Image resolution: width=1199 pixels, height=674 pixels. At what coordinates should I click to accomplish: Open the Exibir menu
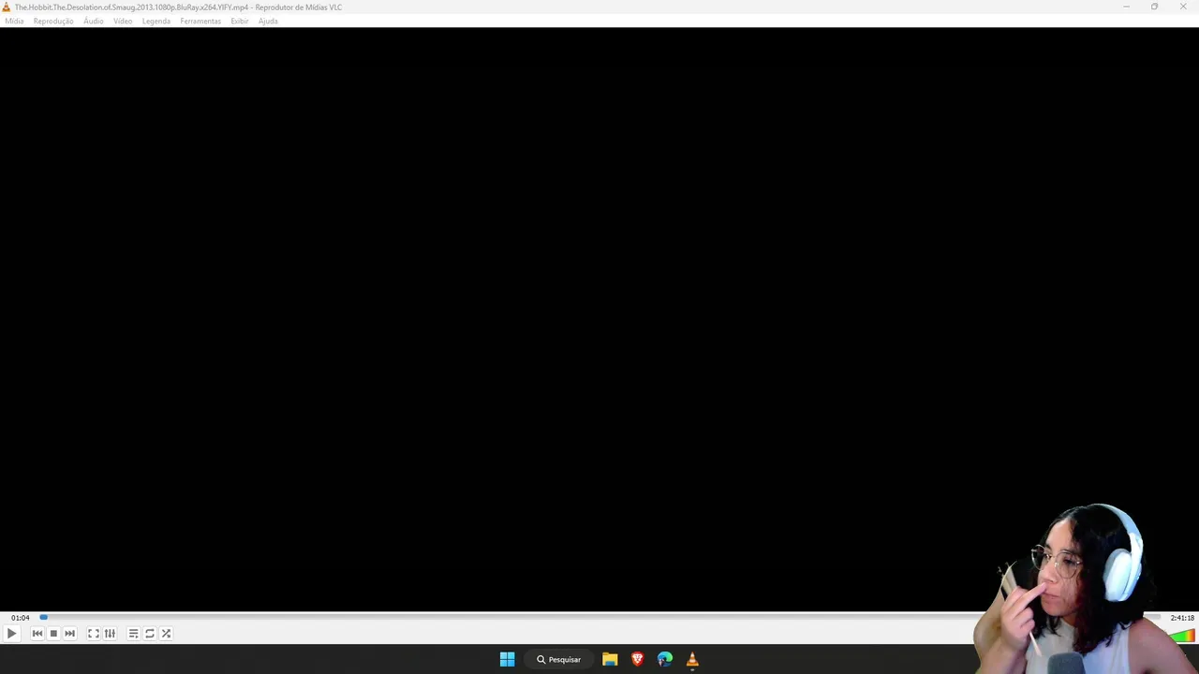[240, 21]
